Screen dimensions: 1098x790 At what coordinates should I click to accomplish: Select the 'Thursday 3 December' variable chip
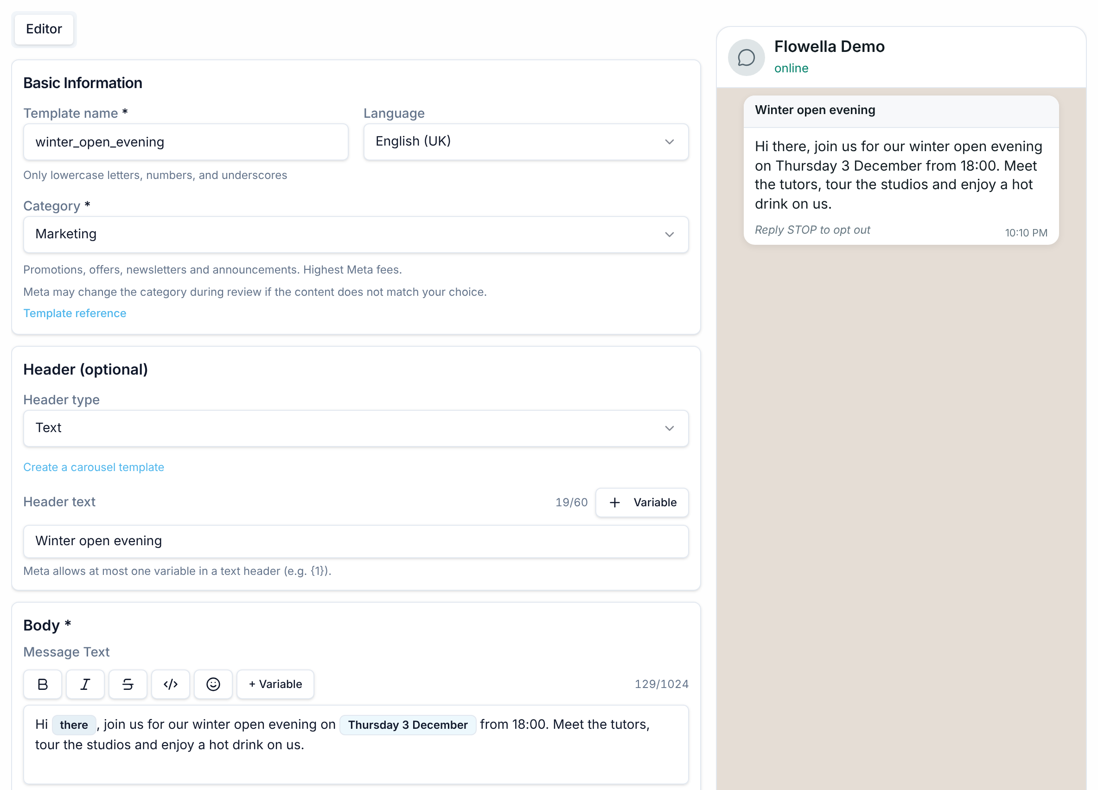click(x=408, y=725)
